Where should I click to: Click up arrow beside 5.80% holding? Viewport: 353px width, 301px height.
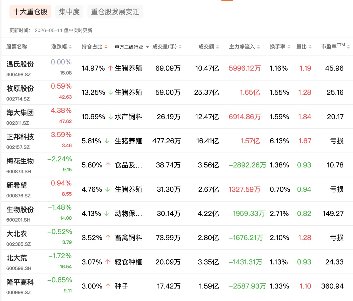pyautogui.click(x=108, y=165)
